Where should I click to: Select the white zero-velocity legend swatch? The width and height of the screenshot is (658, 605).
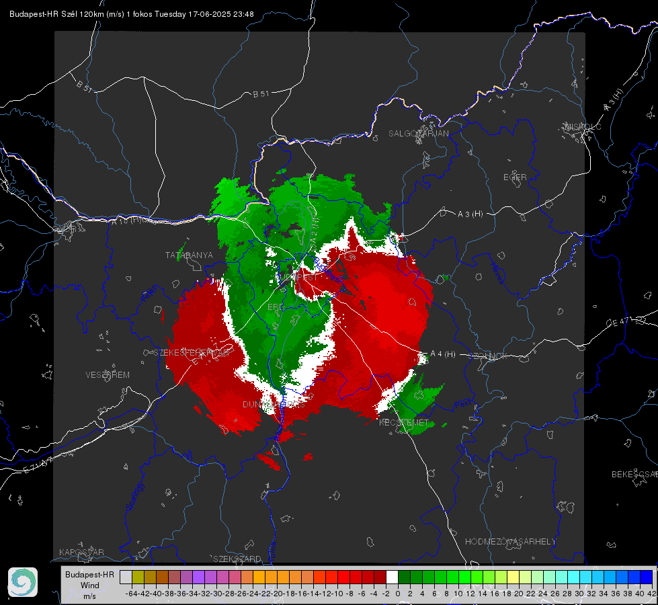pyautogui.click(x=392, y=577)
